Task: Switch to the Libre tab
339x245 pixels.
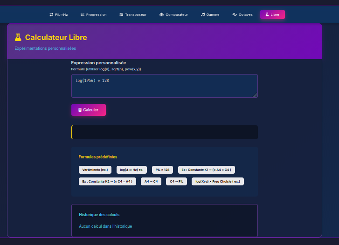Action: 272,14
